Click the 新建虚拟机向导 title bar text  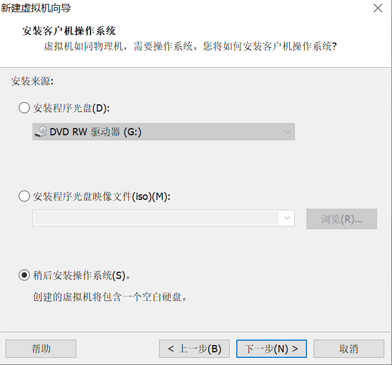[36, 8]
